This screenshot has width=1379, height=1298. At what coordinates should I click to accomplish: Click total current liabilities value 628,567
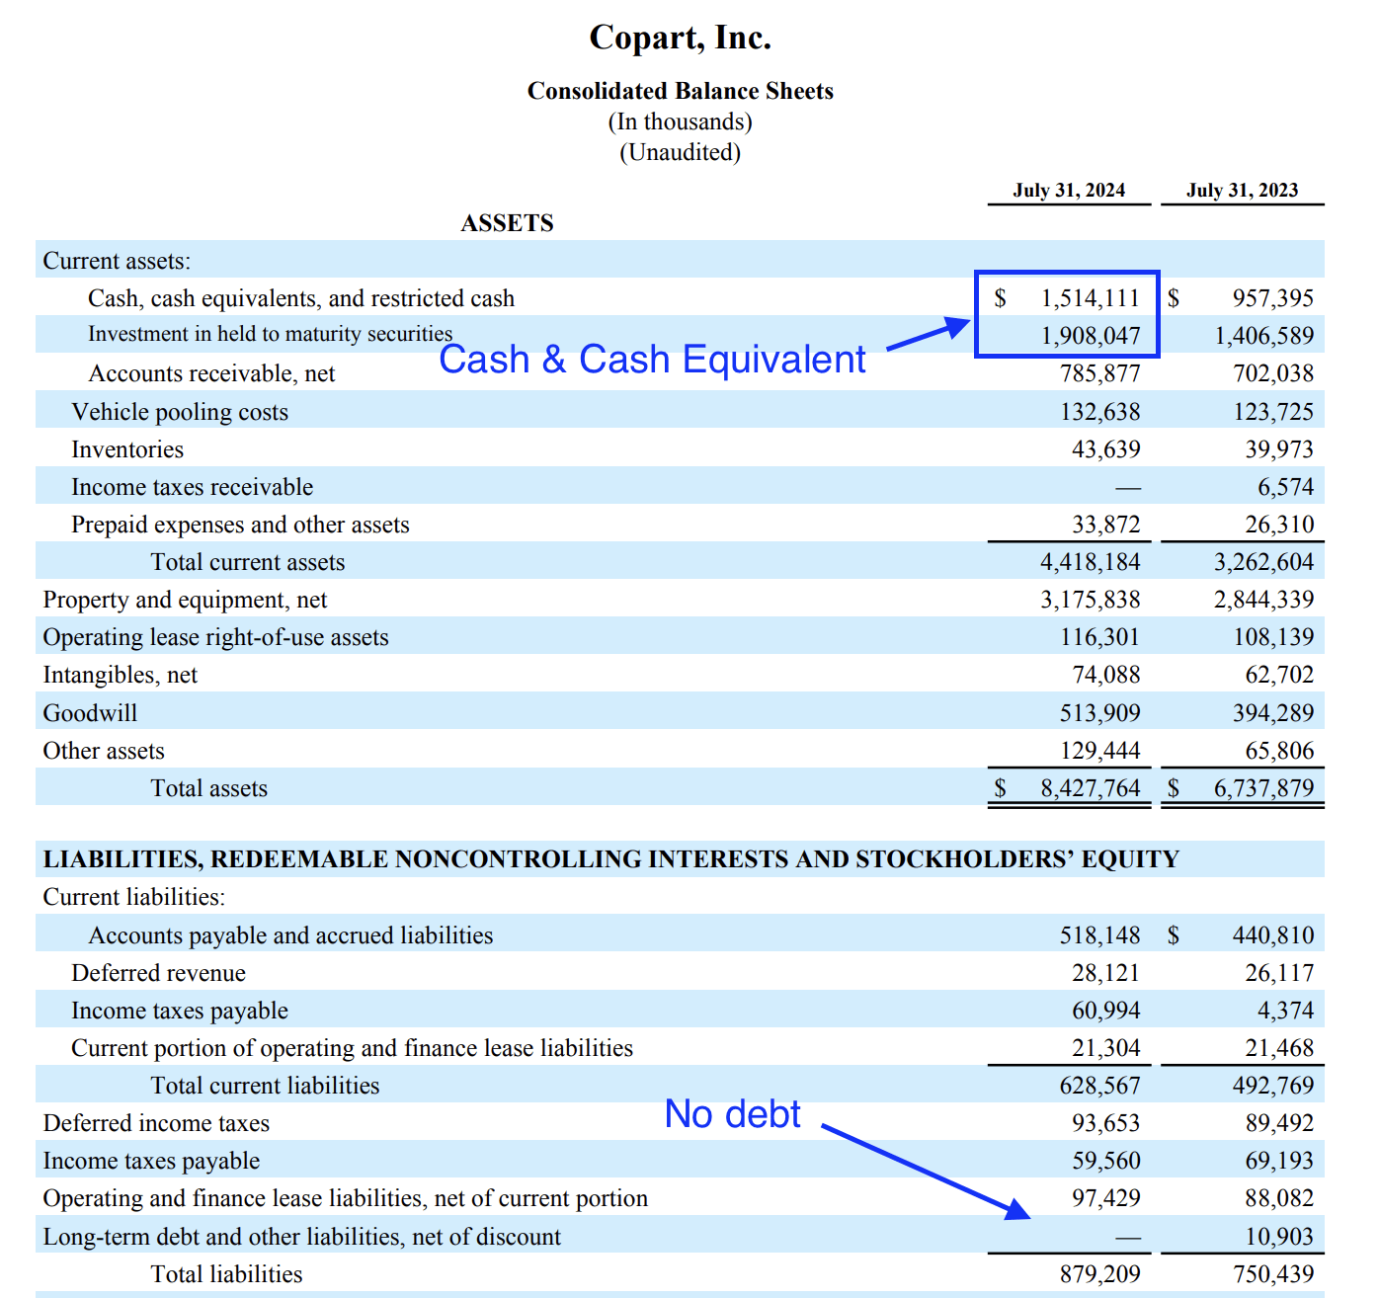tap(1100, 1086)
